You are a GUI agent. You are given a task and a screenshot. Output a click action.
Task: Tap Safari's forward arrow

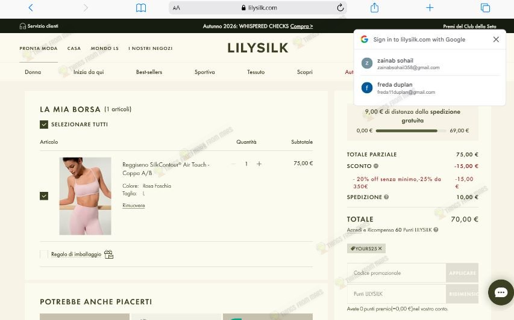pos(86,8)
